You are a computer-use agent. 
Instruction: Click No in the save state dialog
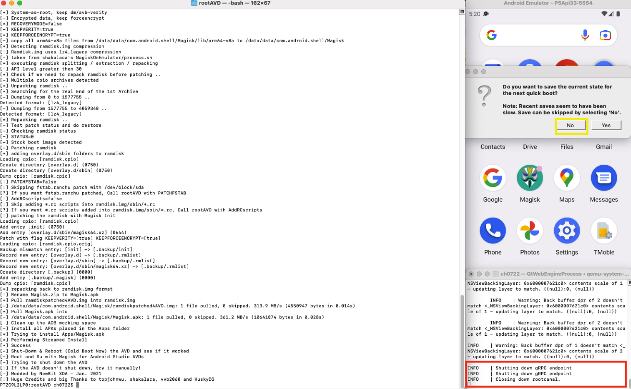tap(570, 125)
